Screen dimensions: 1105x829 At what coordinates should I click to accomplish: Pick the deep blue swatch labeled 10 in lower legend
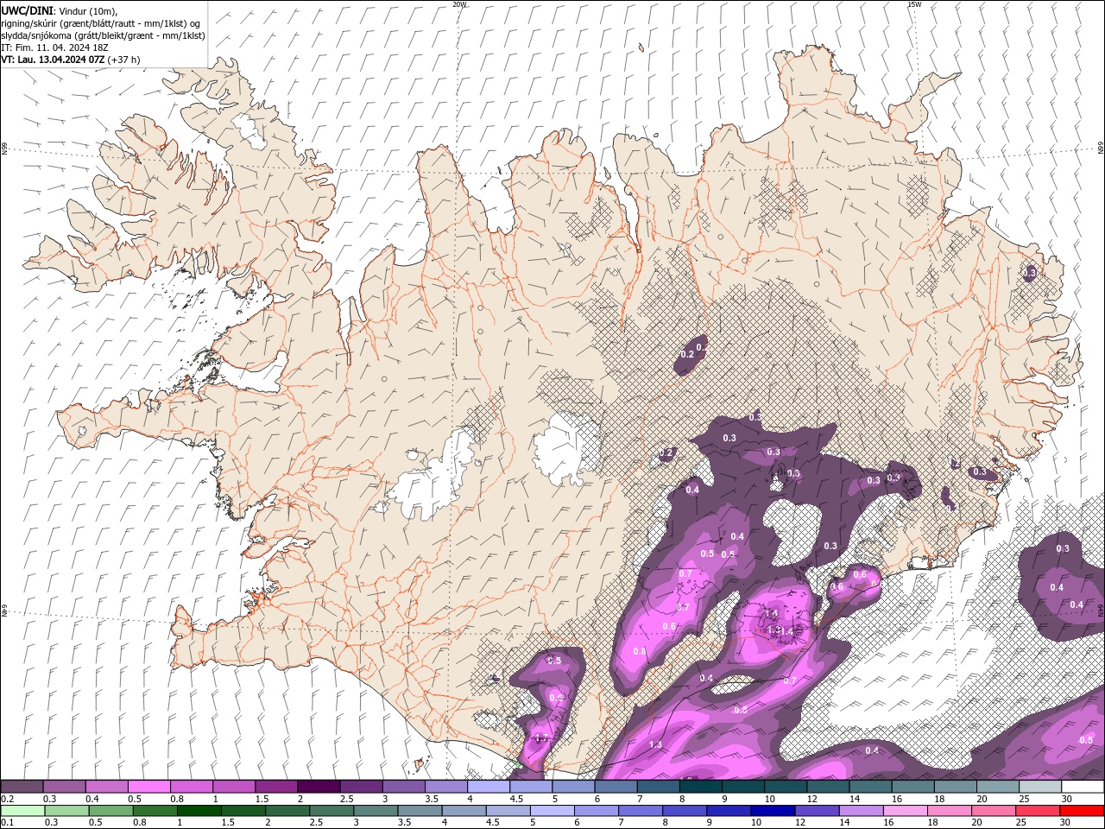[772, 811]
